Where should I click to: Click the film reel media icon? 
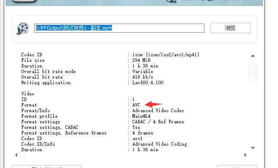[x=23, y=28]
